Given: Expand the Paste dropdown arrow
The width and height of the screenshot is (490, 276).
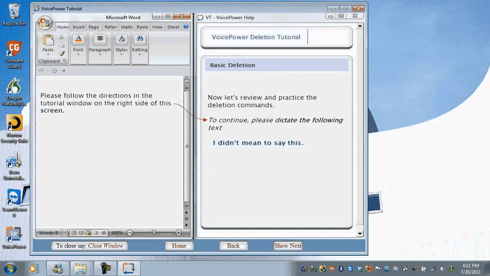Looking at the screenshot, I should coord(48,54).
